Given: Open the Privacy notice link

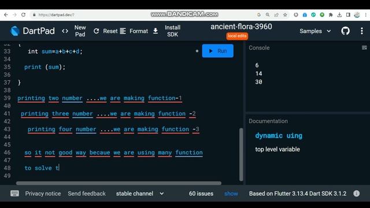Looking at the screenshot, I should pos(43,194).
